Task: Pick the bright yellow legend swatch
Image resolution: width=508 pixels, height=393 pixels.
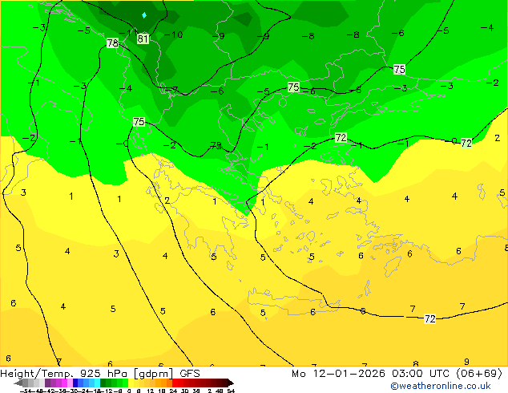Action: [x=131, y=383]
